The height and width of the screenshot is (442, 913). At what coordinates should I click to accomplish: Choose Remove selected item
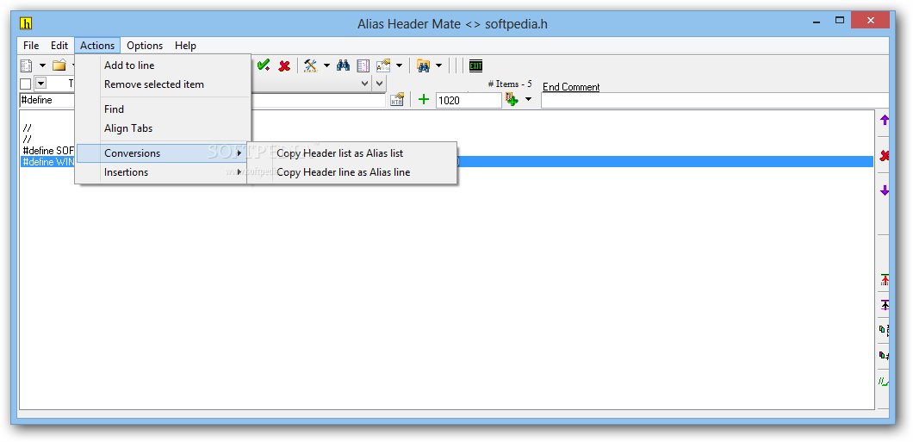click(x=163, y=84)
